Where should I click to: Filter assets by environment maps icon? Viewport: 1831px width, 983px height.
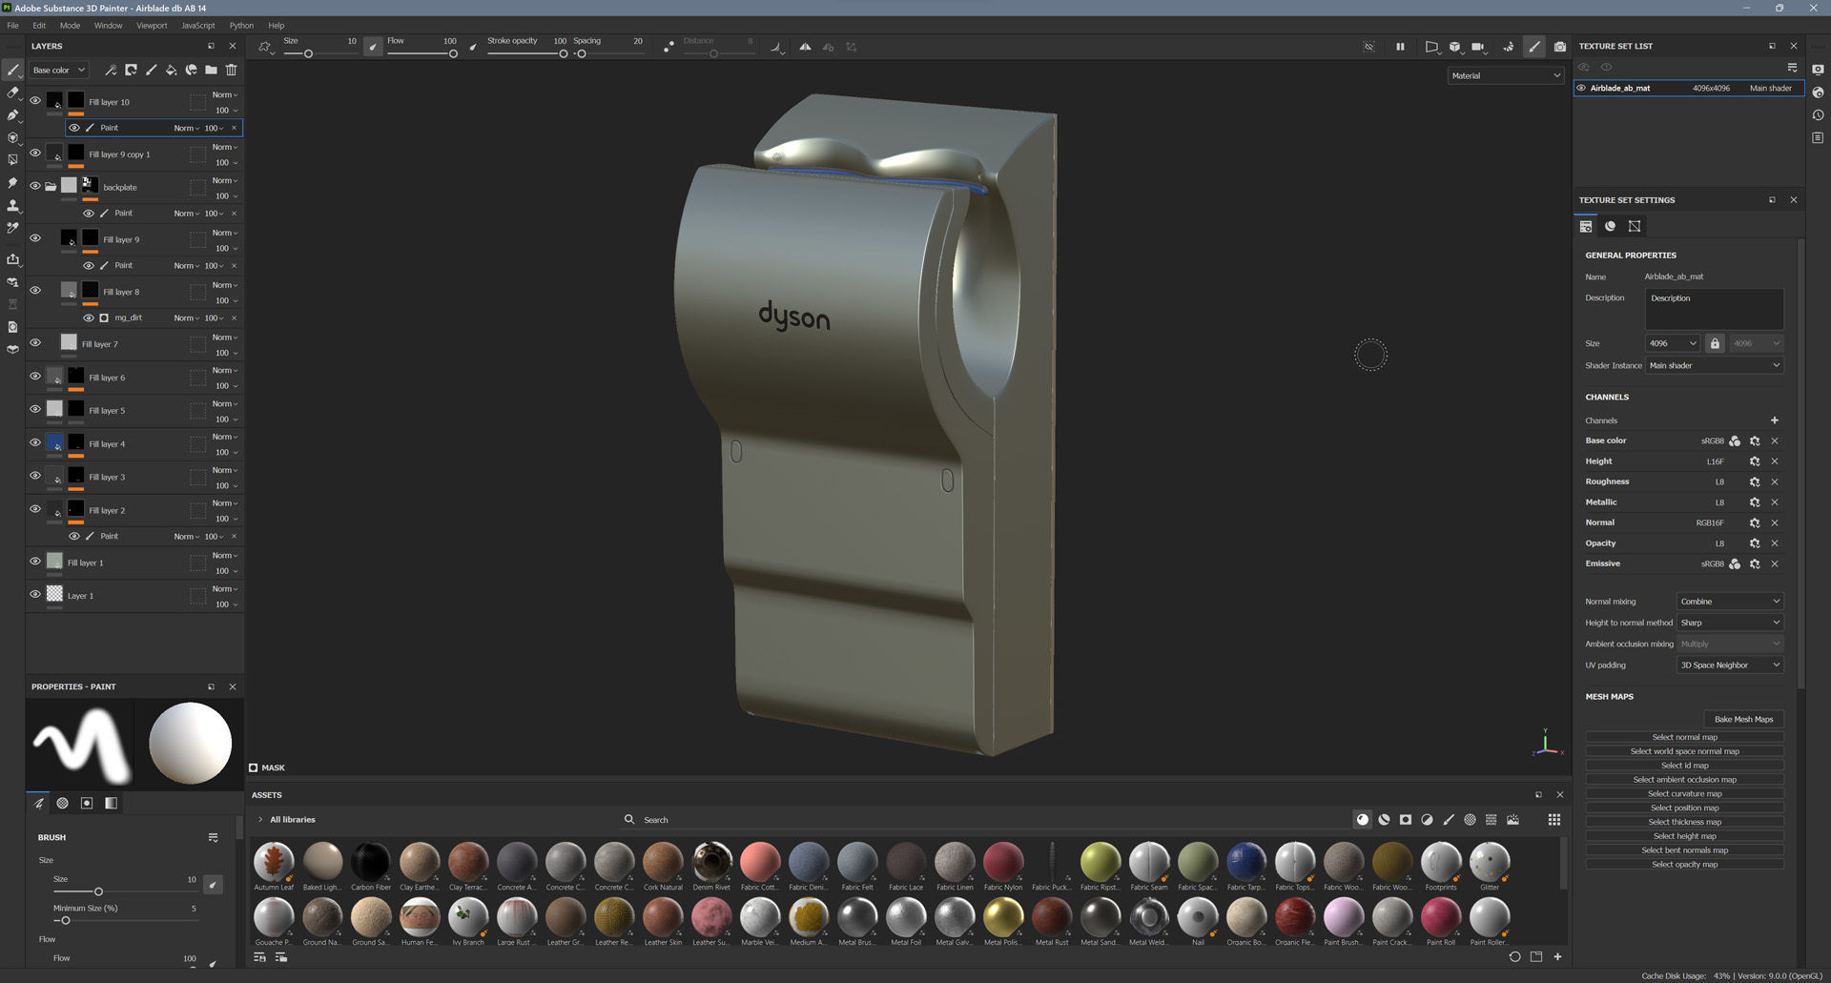[x=1512, y=819]
